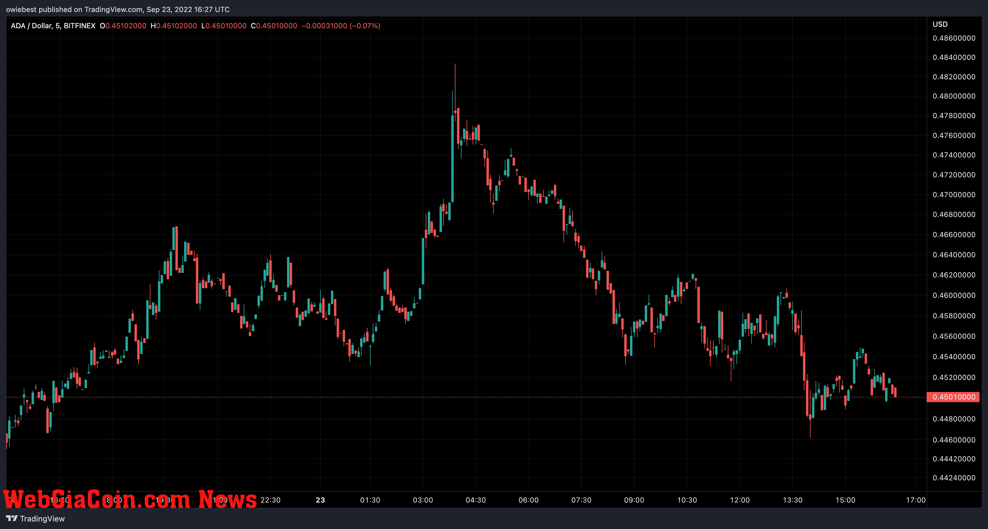Click the 0.47000000 price axis label
The height and width of the screenshot is (529, 988).
(x=954, y=194)
